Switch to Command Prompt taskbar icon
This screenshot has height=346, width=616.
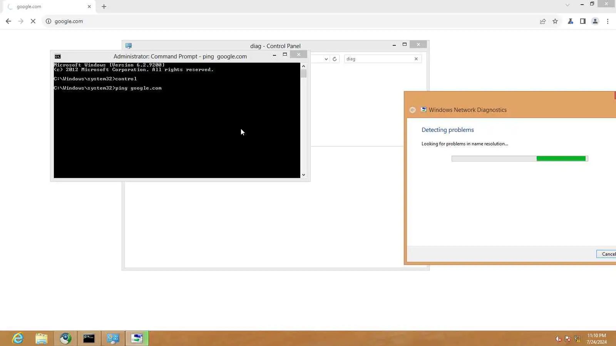[89, 338]
